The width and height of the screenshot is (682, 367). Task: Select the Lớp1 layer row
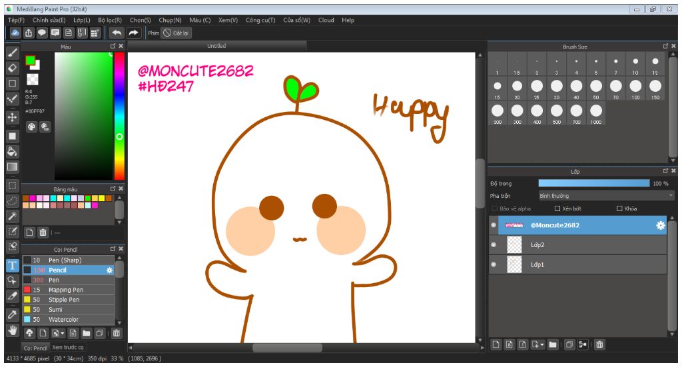pos(578,264)
